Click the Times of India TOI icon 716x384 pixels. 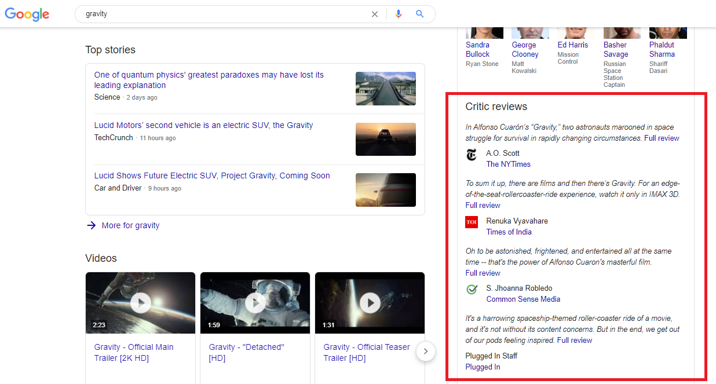click(472, 222)
